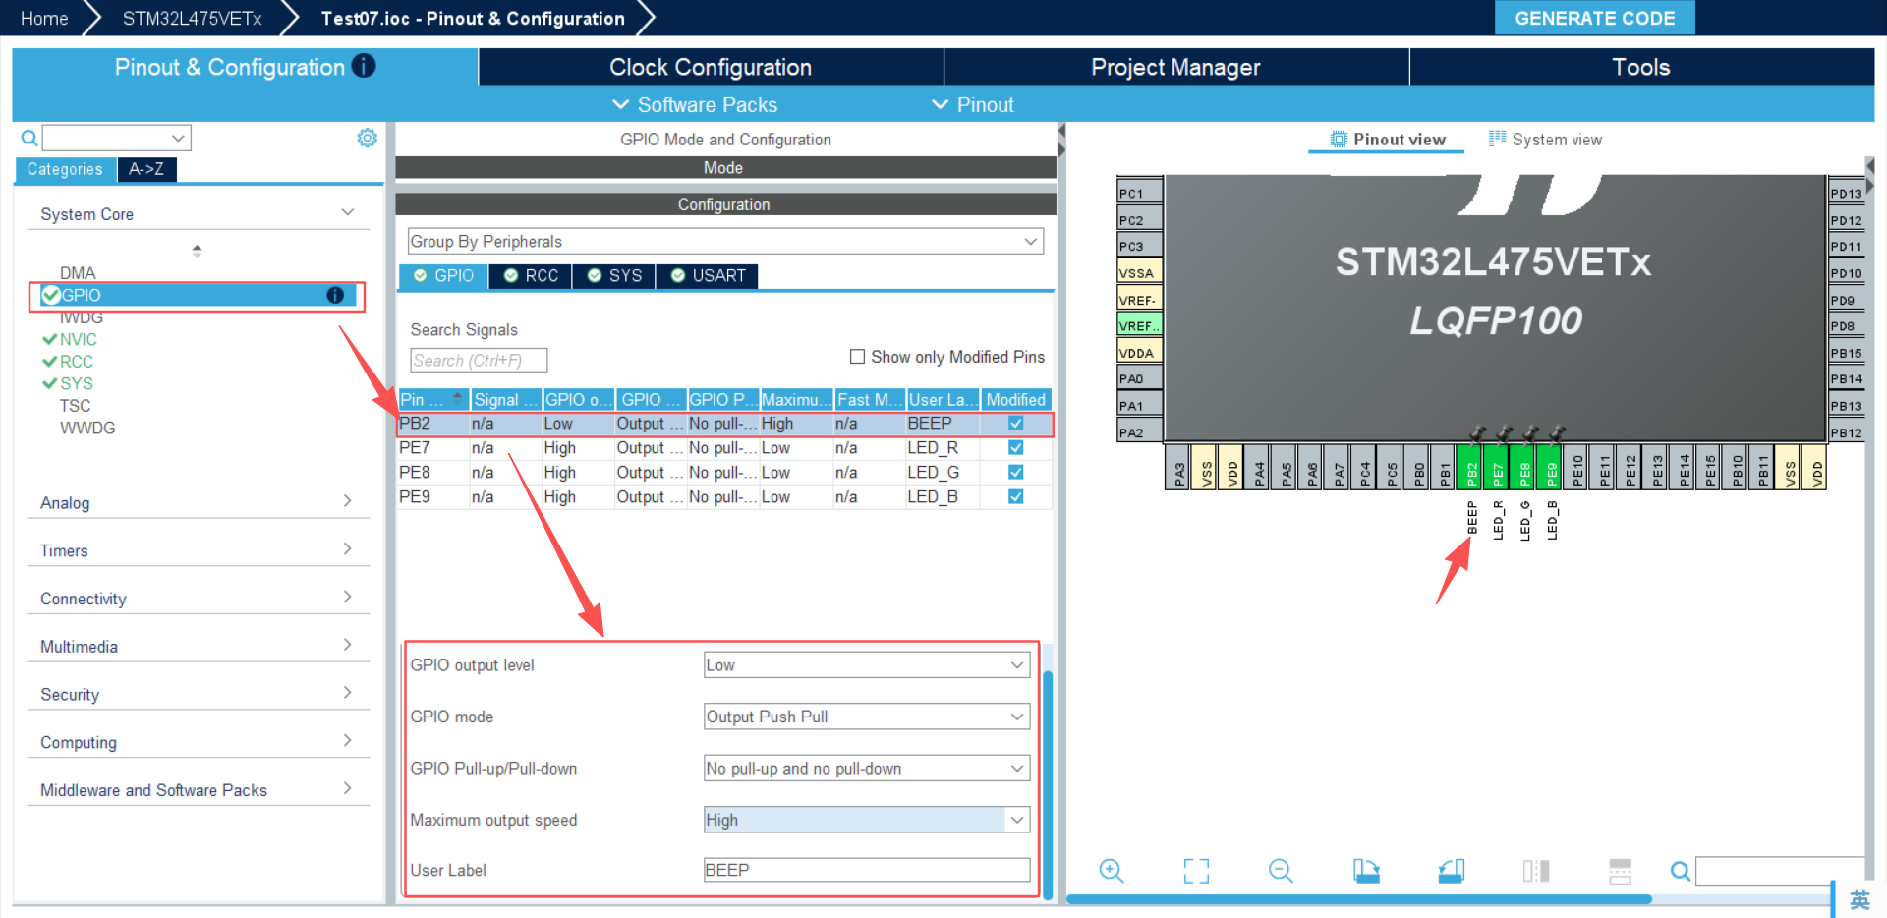Rotate the chip counter-clockwise
The width and height of the screenshot is (1887, 918).
click(x=1452, y=871)
